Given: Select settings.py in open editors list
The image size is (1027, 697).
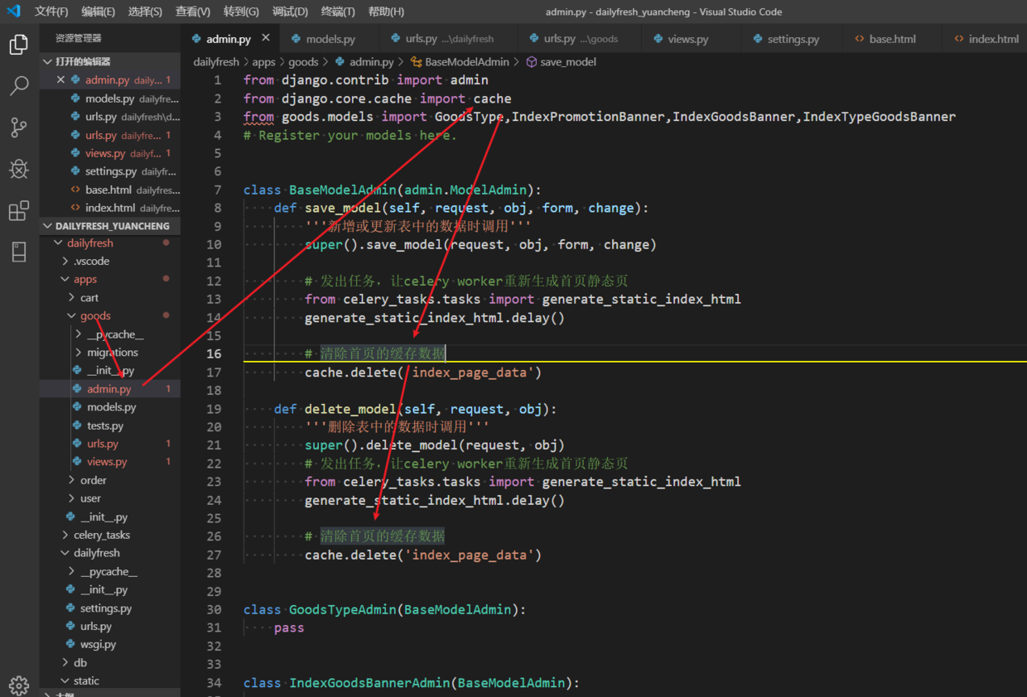Looking at the screenshot, I should tap(110, 171).
